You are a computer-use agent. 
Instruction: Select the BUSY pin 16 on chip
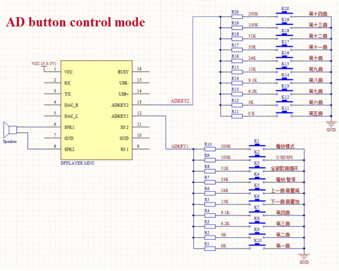pyautogui.click(x=140, y=72)
